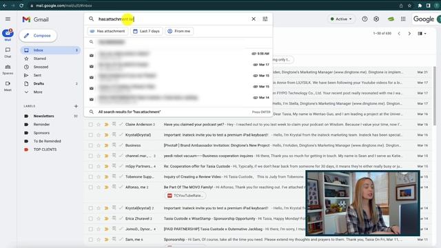Screen dimensions: 441x248
Task: Open the TCYouTubeRate attachment chip
Action: pyautogui.click(x=185, y=196)
